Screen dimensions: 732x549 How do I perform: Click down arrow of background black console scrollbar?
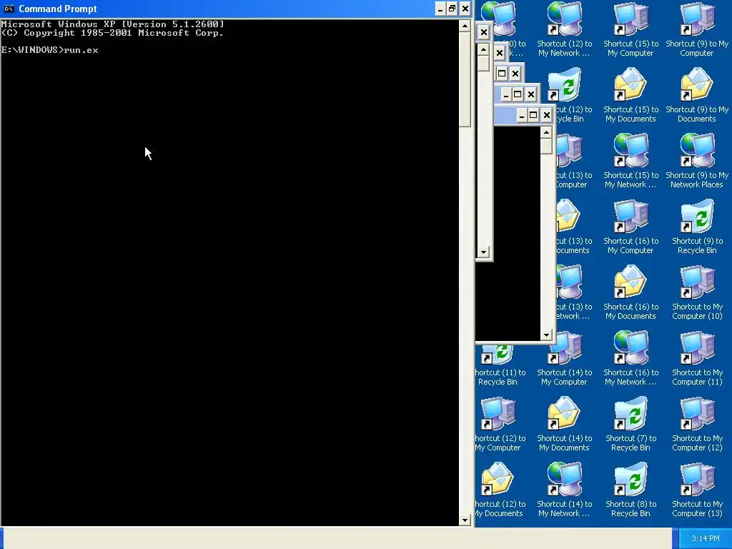coord(546,335)
